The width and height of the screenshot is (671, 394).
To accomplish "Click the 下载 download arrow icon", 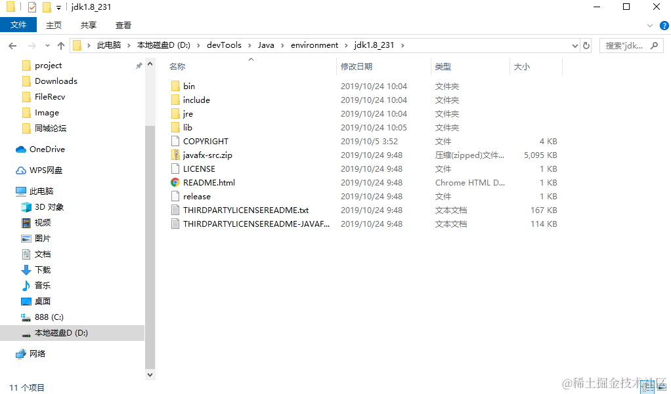I will (26, 270).
